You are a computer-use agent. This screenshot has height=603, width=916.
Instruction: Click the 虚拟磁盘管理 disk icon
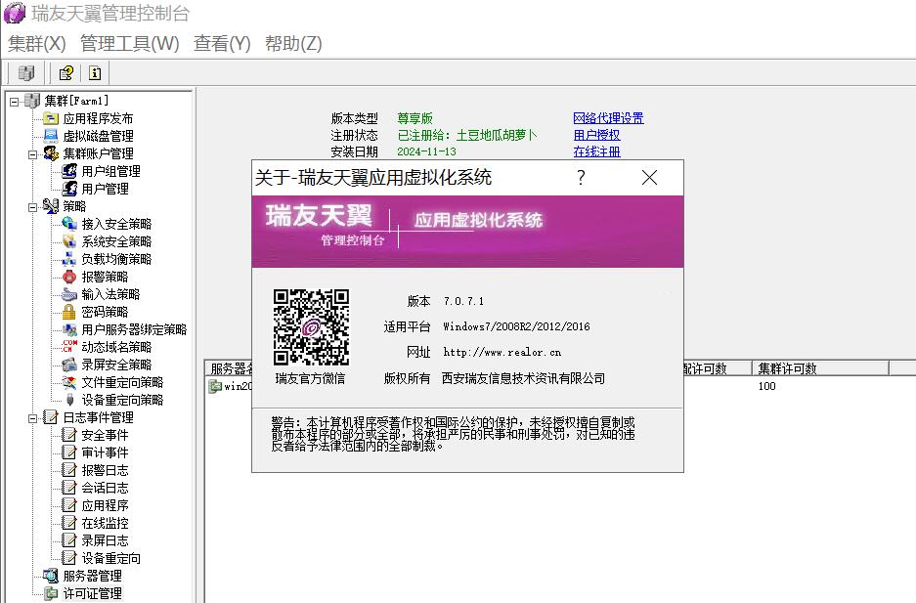(x=51, y=136)
